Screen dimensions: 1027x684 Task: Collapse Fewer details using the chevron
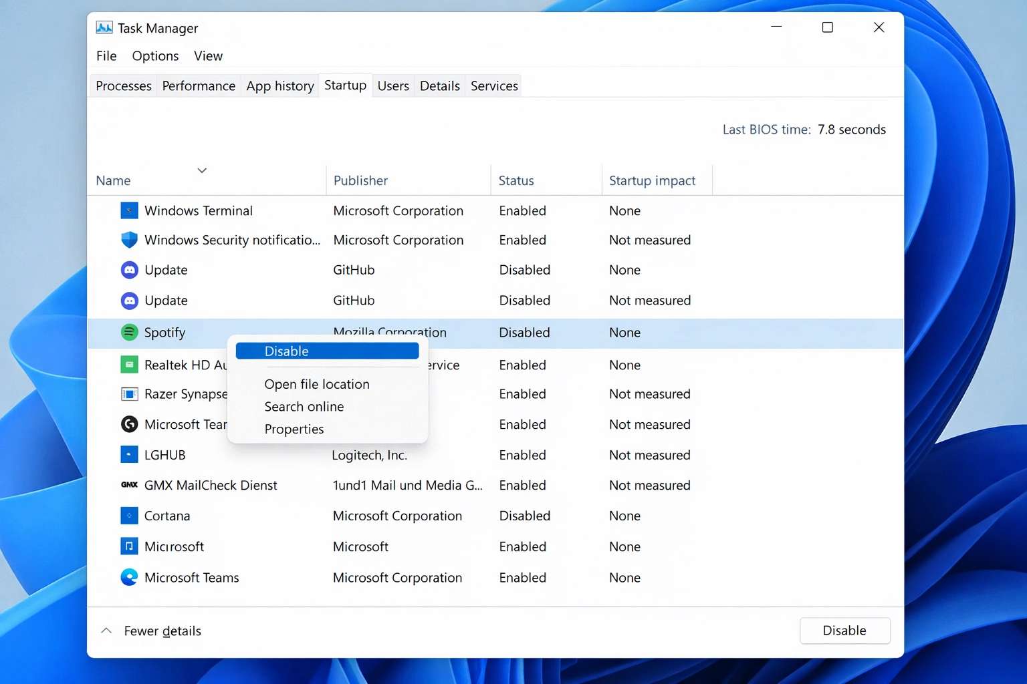(x=106, y=630)
